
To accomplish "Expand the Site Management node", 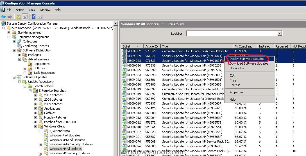I will coord(9,32).
